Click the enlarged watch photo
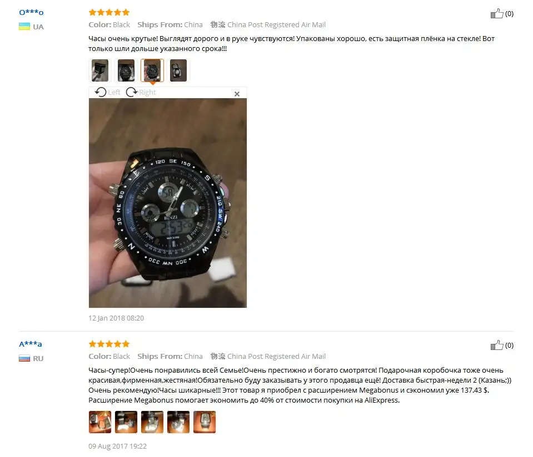Viewport: 533px width, 457px height. [168, 203]
